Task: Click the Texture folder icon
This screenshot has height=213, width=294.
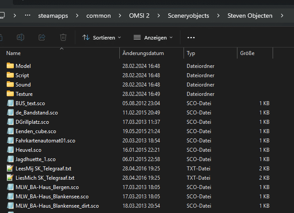Action: coord(10,94)
